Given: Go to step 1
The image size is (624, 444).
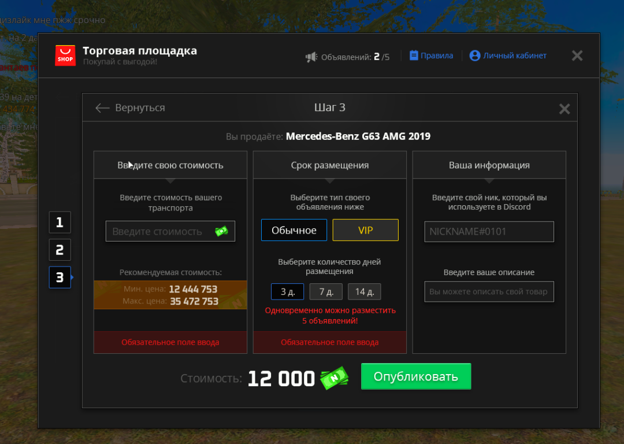Looking at the screenshot, I should 60,222.
